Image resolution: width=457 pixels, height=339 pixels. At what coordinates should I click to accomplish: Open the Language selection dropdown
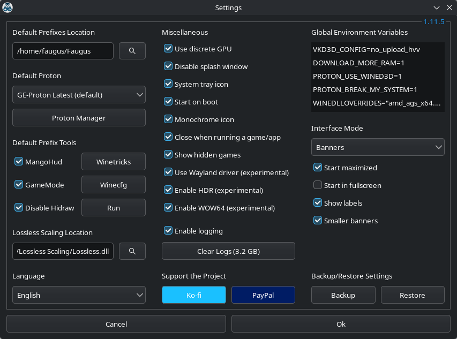tap(79, 295)
